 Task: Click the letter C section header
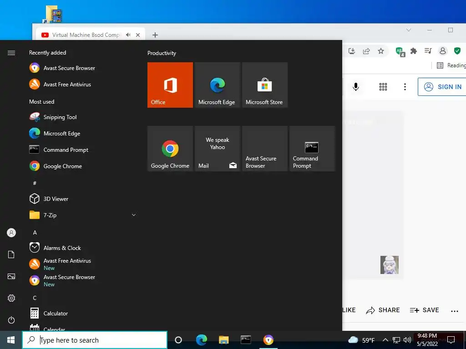coord(35,298)
